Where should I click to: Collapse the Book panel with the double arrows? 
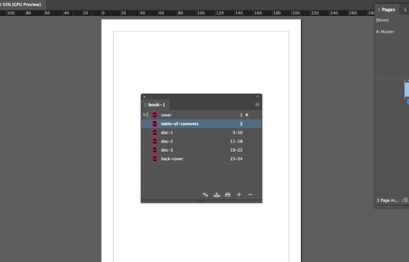[257, 96]
